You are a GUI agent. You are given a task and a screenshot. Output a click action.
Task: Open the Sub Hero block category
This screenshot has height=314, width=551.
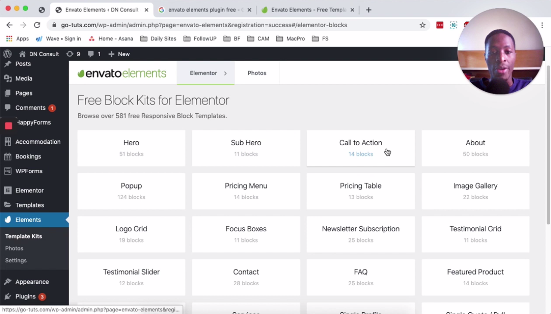tap(246, 148)
